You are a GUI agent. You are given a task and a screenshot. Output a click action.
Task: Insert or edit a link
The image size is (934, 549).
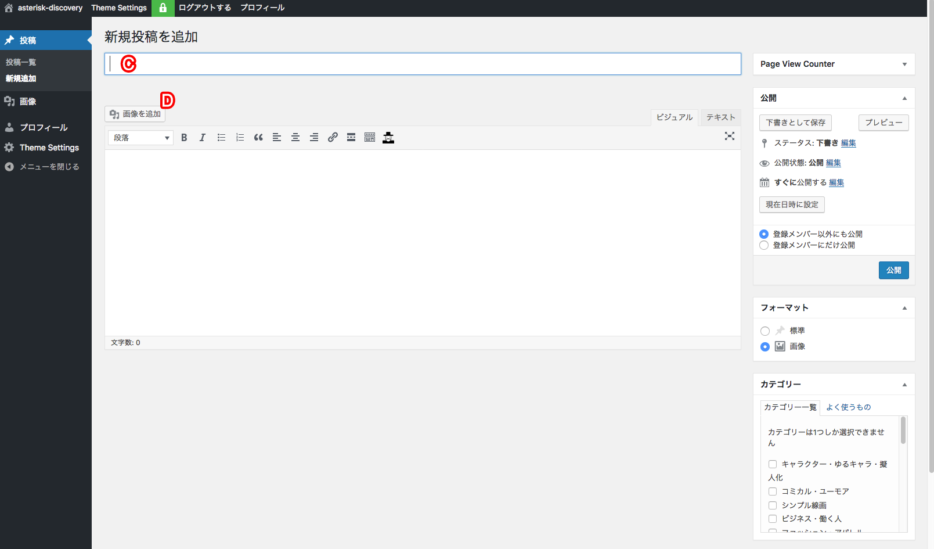coord(333,138)
